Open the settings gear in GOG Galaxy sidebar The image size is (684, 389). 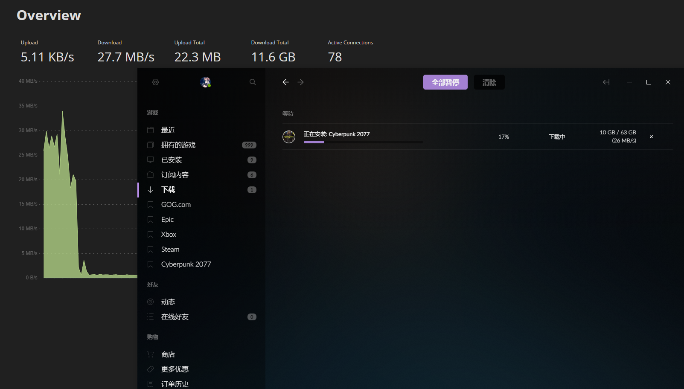click(x=155, y=82)
